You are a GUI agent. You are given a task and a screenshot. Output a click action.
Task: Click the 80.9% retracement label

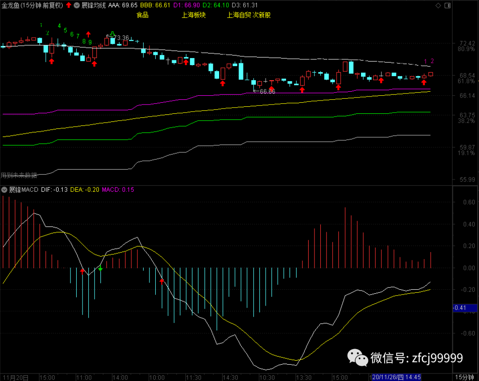click(466, 49)
